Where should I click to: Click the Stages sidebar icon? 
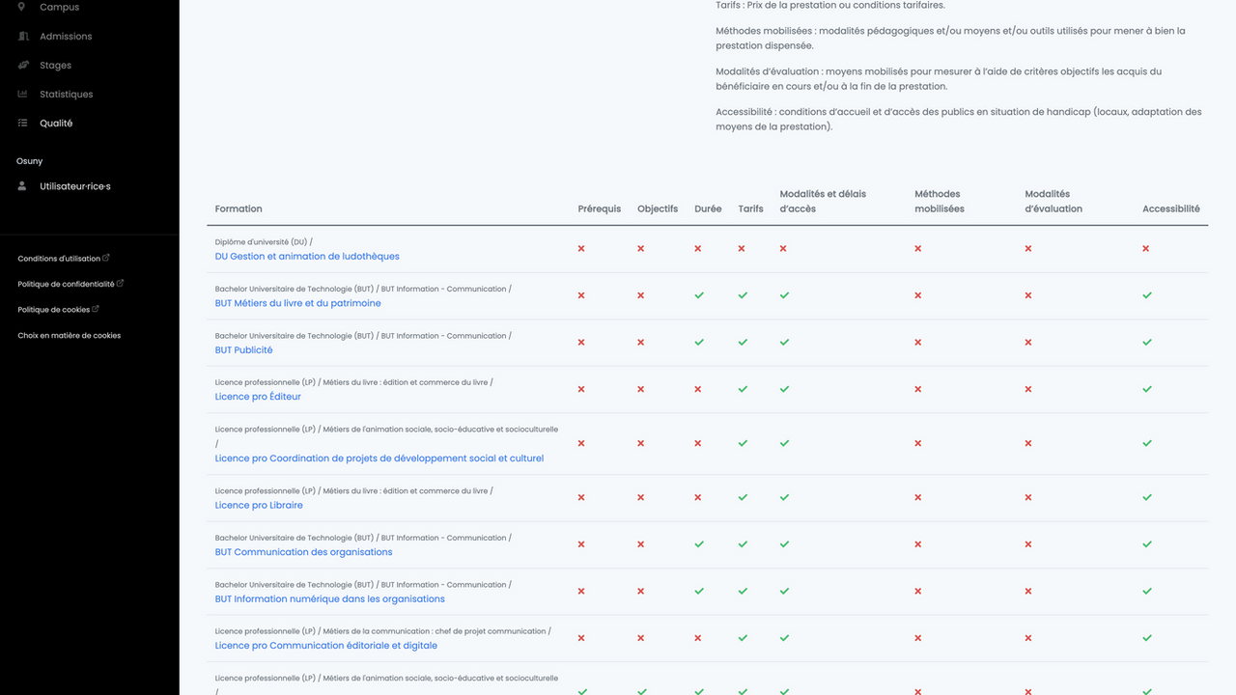(22, 65)
